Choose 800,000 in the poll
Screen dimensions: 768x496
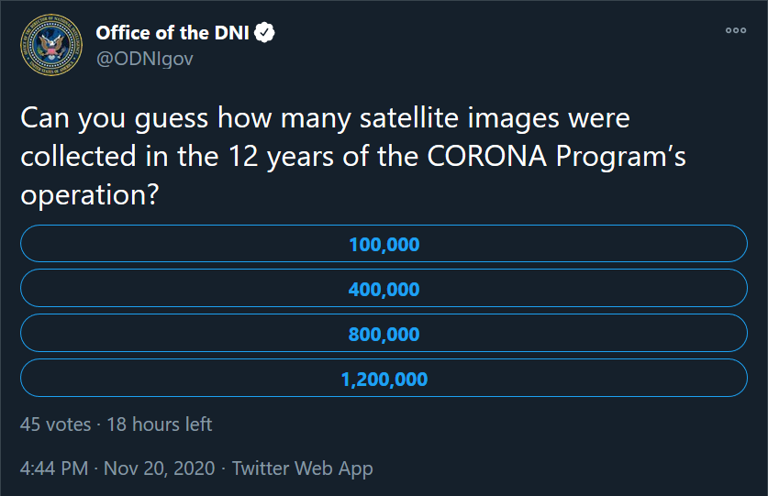[384, 334]
